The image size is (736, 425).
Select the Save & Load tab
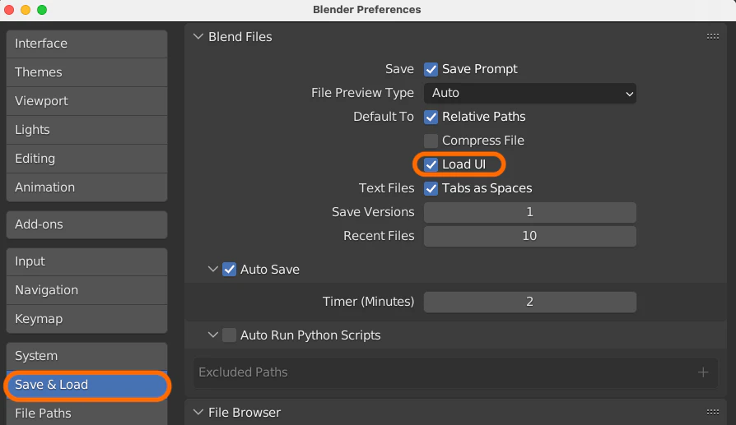click(x=86, y=386)
